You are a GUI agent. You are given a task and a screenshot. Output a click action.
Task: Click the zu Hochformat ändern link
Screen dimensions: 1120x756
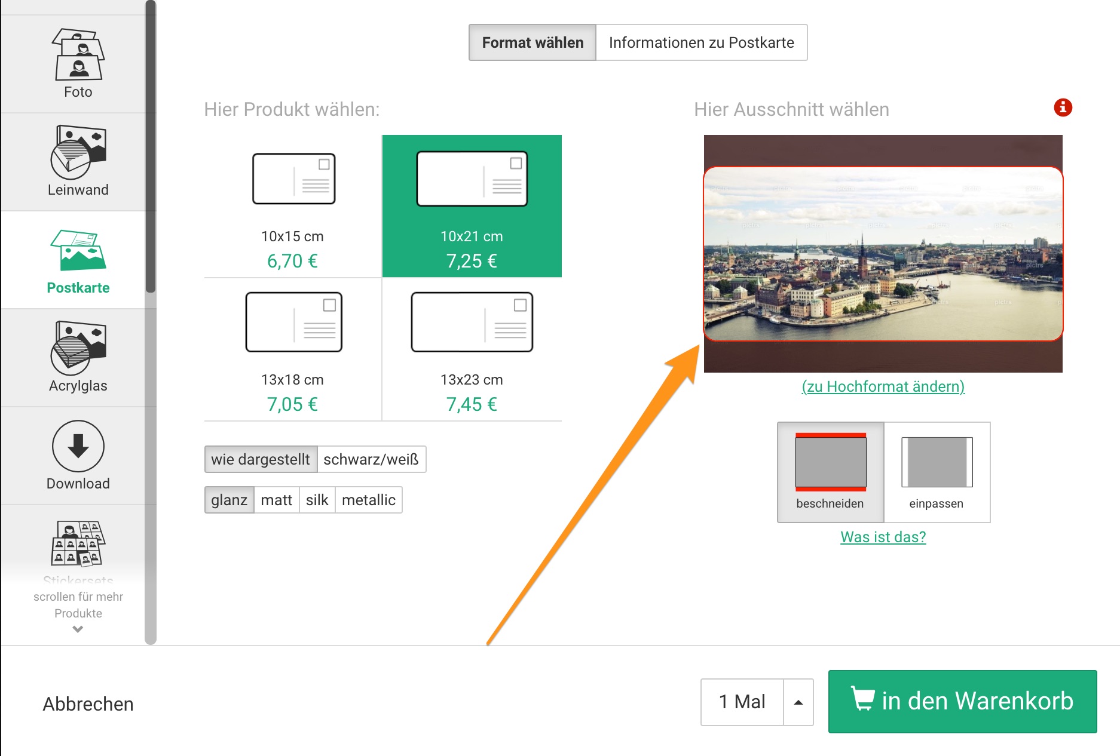[x=883, y=386]
